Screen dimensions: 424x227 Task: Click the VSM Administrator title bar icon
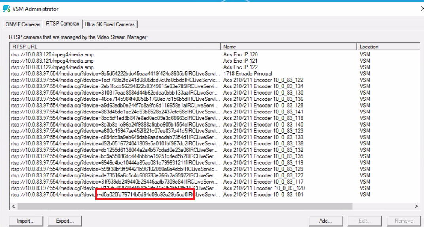[x=6, y=9]
